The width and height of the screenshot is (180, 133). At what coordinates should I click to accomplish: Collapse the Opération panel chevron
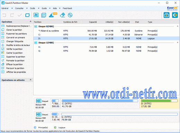(30, 21)
